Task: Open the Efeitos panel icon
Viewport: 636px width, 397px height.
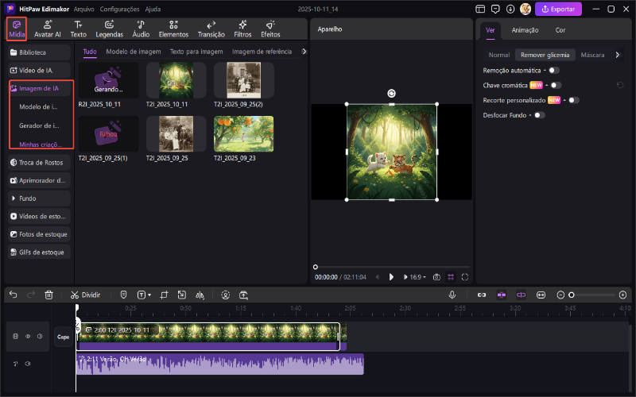Action: (270, 29)
